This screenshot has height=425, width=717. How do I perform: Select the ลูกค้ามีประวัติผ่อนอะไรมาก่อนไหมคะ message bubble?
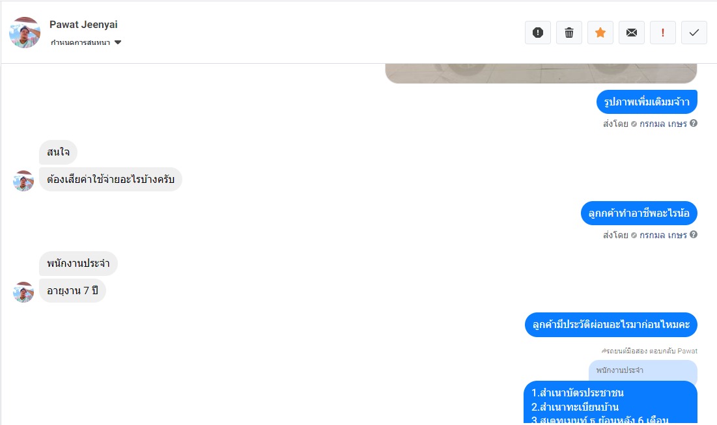(x=611, y=325)
